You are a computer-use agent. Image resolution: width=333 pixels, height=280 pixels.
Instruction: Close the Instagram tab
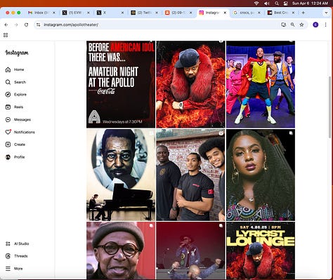(225, 13)
